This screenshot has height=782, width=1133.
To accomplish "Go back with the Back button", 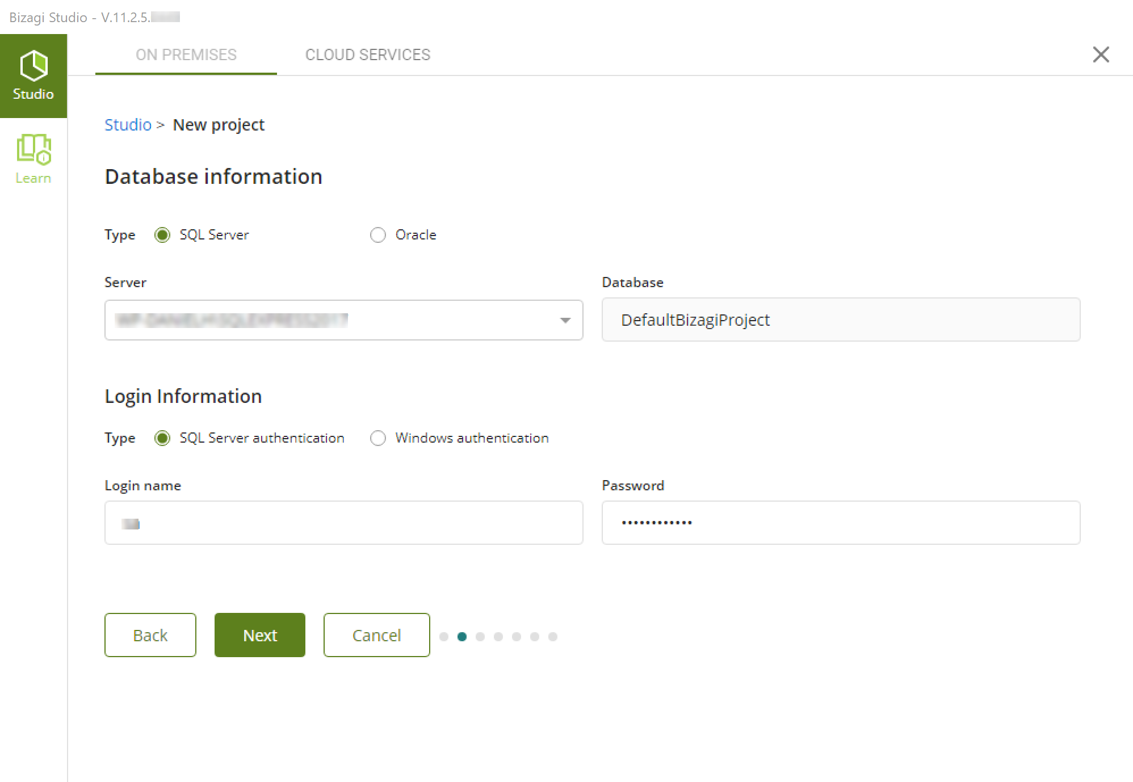I will click(150, 635).
